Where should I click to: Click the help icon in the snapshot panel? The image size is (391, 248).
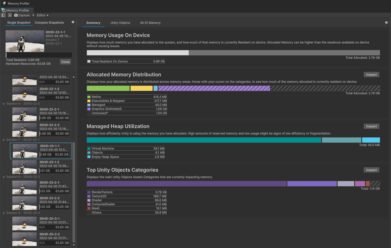(x=73, y=22)
